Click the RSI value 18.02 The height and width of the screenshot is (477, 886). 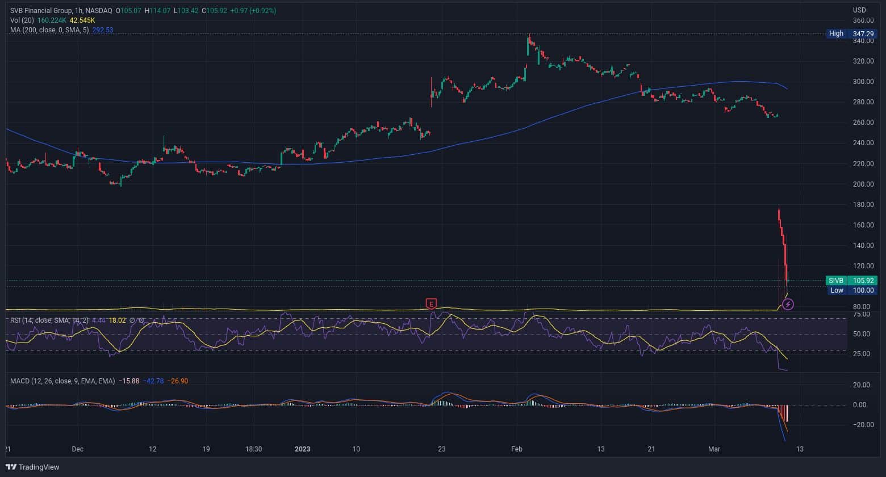tap(118, 320)
